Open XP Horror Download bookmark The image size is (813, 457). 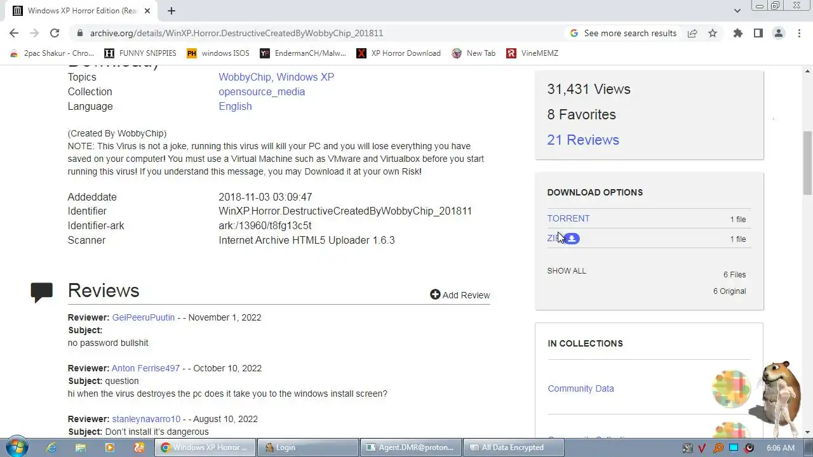tap(398, 53)
